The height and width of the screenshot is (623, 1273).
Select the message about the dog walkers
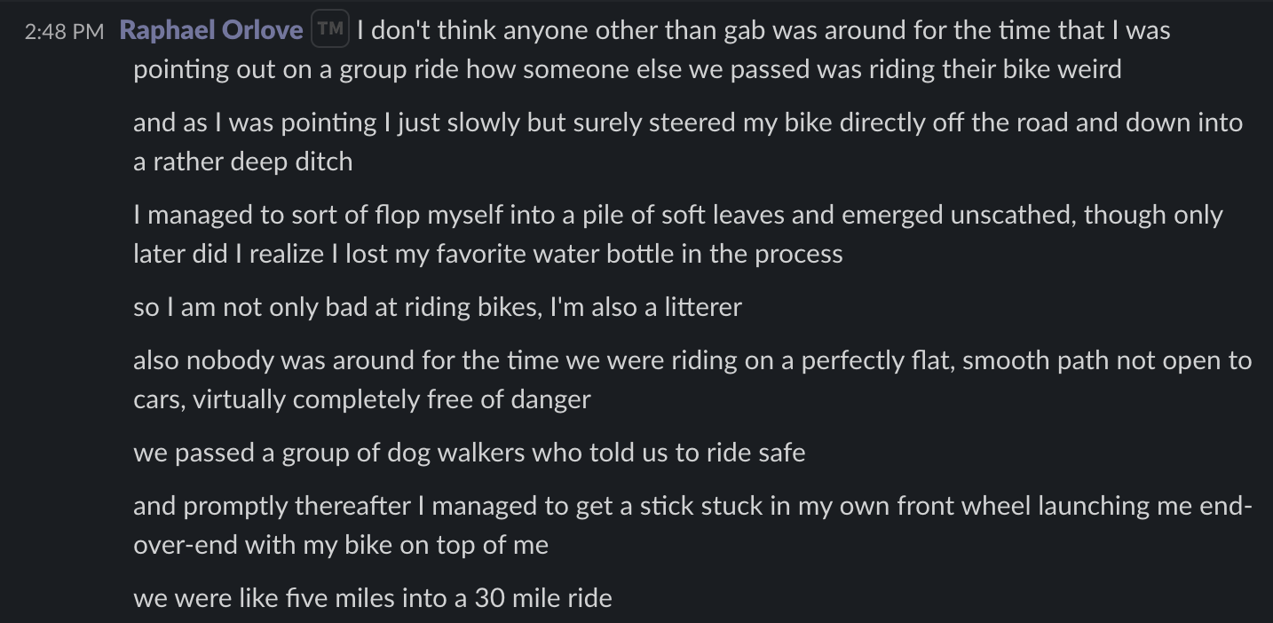pos(469,453)
